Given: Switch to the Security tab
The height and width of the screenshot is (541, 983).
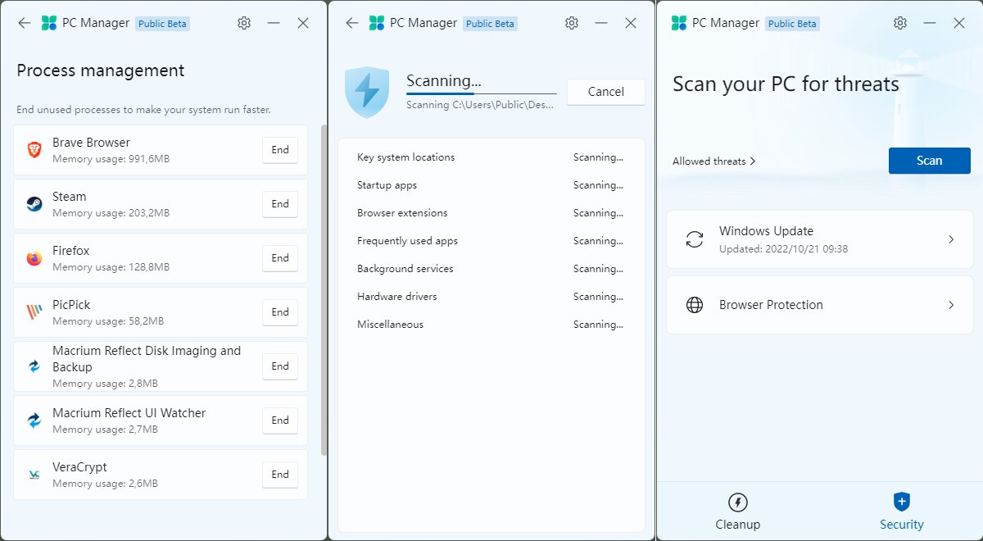Looking at the screenshot, I should pos(902,511).
